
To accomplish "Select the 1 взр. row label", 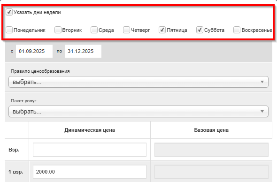I will click(15, 172).
